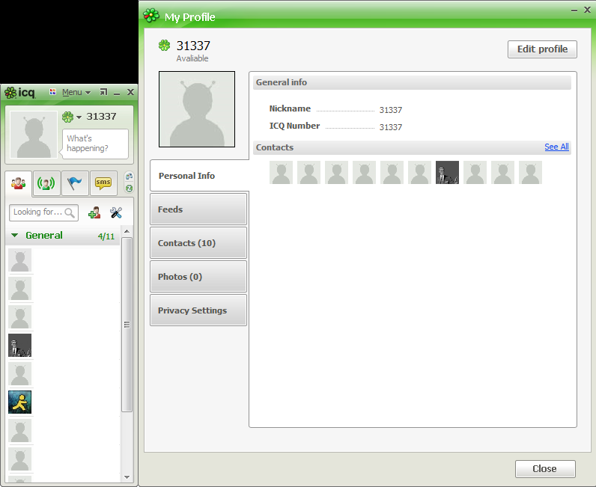Image resolution: width=596 pixels, height=487 pixels.
Task: Click the contact list scroll up arrow
Action: pyautogui.click(x=127, y=231)
